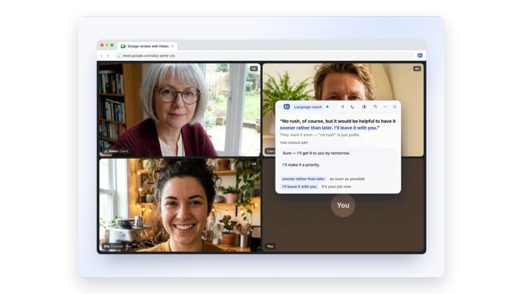Toggle contrast half-circle icon in coach panel

[364, 107]
